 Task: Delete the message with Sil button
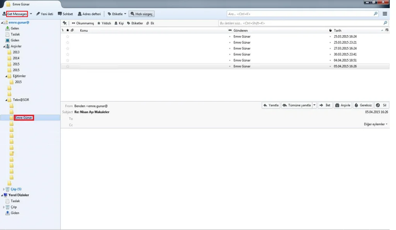click(382, 105)
